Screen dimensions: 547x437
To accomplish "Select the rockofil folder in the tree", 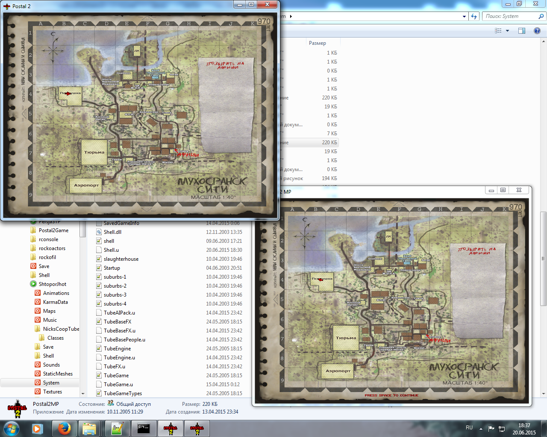I will tap(47, 257).
